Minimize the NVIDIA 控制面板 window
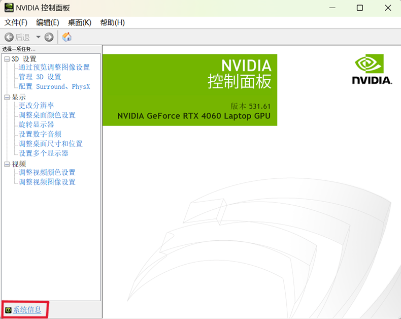 pos(332,8)
